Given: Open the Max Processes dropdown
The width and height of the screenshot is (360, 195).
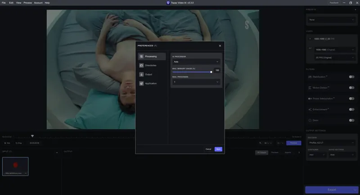Looking at the screenshot, I should pos(196,82).
